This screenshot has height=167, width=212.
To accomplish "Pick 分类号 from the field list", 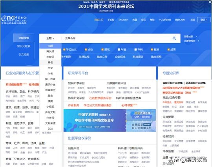I will 50,118.
